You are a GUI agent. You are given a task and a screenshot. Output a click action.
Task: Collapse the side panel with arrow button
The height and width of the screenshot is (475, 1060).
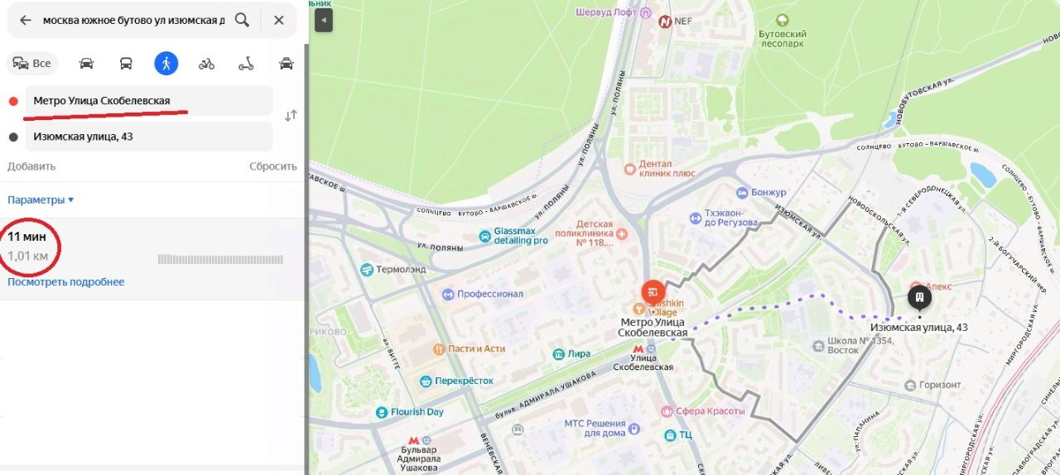[323, 20]
